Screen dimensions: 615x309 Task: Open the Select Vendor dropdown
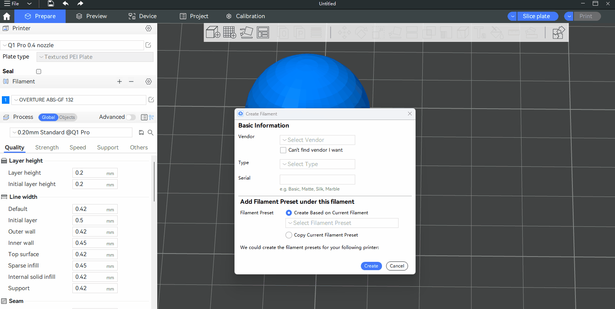coord(317,140)
